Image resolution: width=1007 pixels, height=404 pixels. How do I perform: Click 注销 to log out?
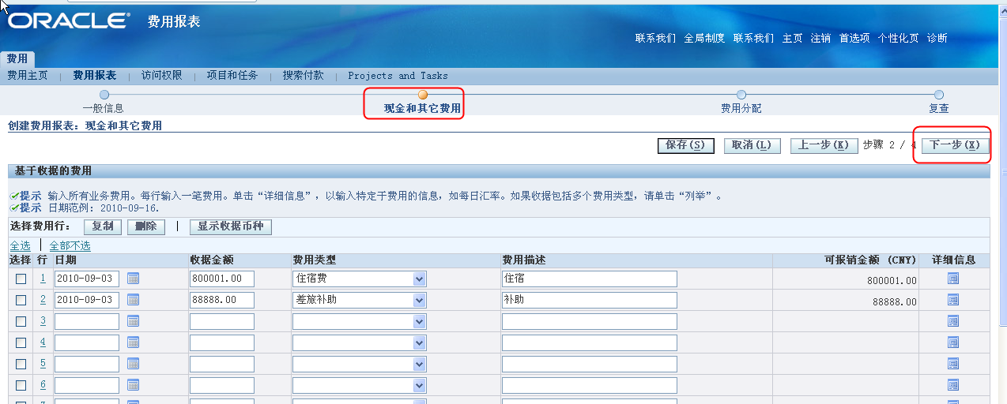tap(820, 38)
